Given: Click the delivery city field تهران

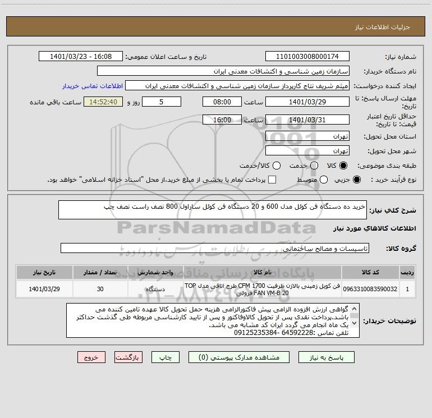Looking at the screenshot, I should click(x=307, y=151).
